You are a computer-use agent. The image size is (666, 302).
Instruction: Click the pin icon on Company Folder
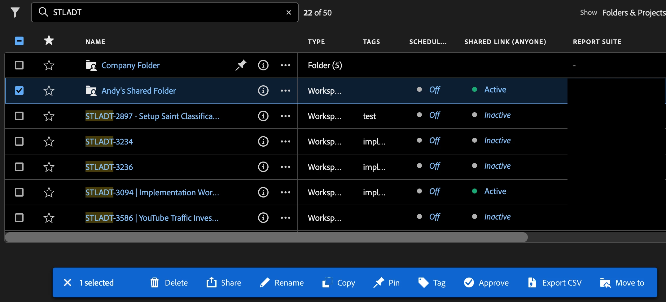[241, 65]
